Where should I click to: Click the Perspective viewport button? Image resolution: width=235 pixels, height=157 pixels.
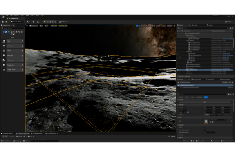[x=34, y=26]
